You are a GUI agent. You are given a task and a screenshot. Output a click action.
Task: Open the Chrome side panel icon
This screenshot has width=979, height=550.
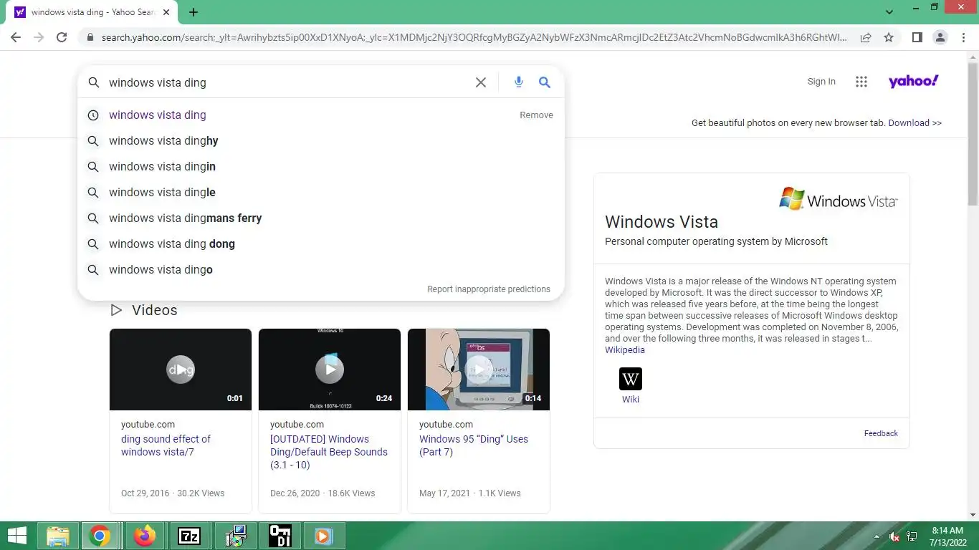[x=917, y=37]
